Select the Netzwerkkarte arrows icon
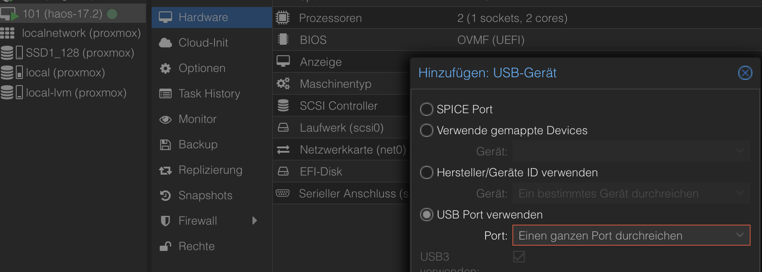Image resolution: width=762 pixels, height=272 pixels. coord(283,150)
